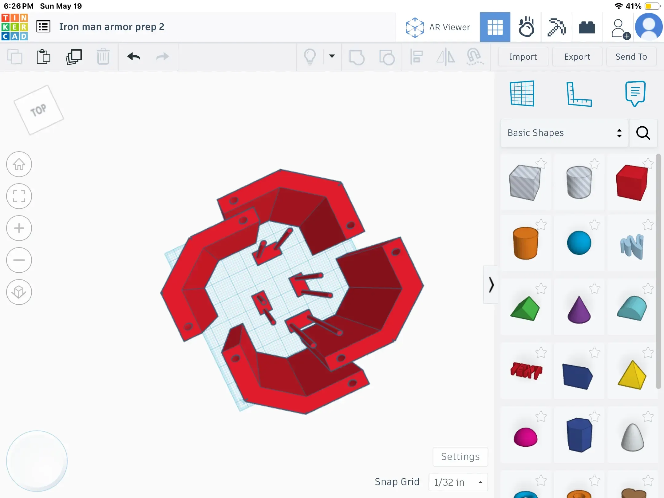Open visibility dropdown arrow next to lightbulb

coord(332,56)
